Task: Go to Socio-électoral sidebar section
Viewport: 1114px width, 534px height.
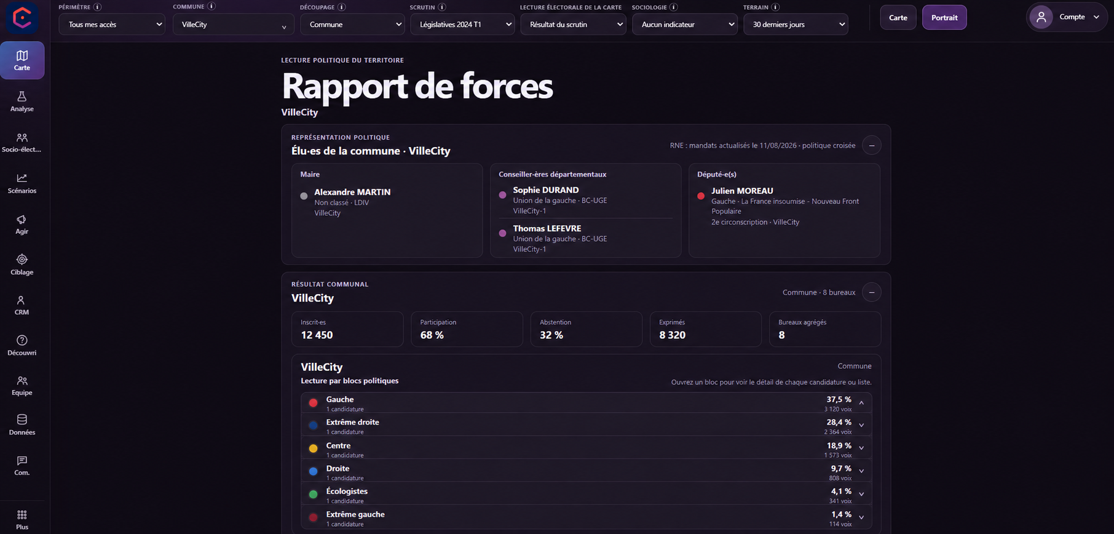Action: pos(22,142)
